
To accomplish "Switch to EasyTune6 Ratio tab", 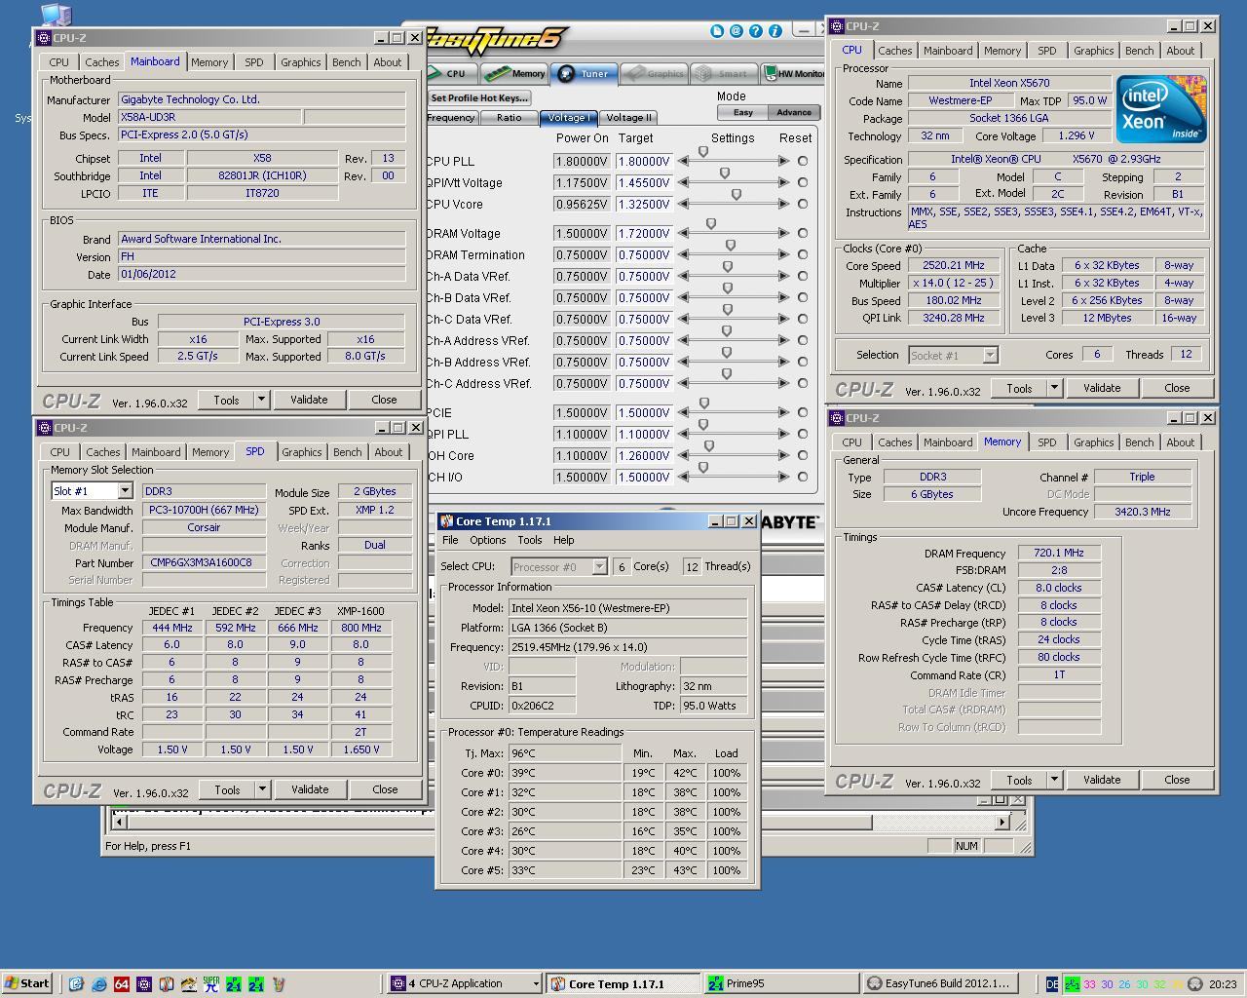I will pos(509,118).
